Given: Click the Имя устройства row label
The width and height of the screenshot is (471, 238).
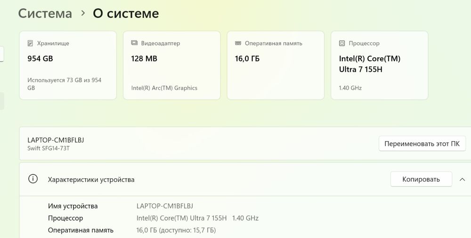Looking at the screenshot, I should pyautogui.click(x=73, y=206).
